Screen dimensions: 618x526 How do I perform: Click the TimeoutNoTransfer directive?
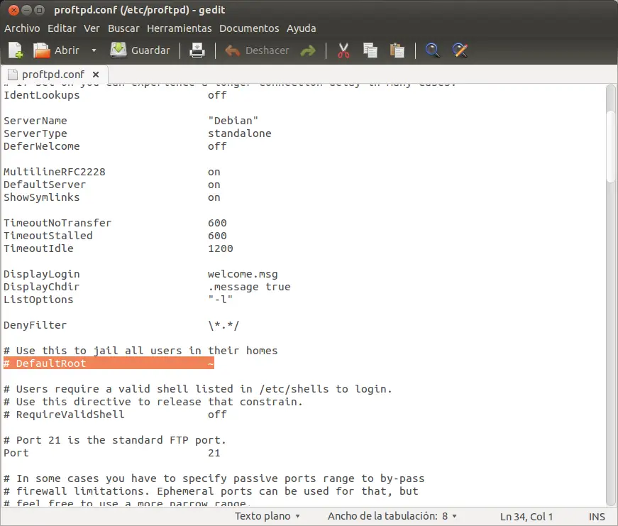(57, 223)
